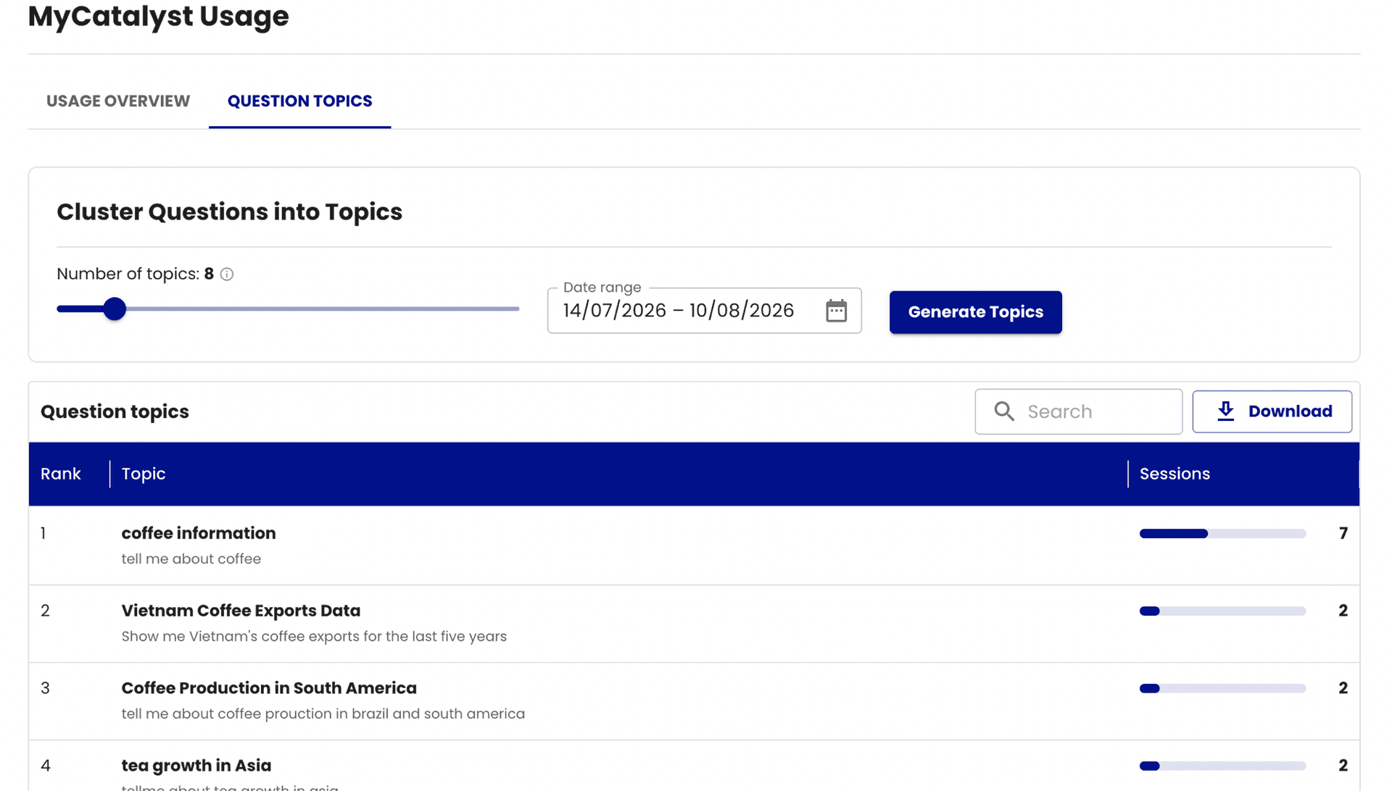
Task: Click the Rank column header
Action: 61,474
